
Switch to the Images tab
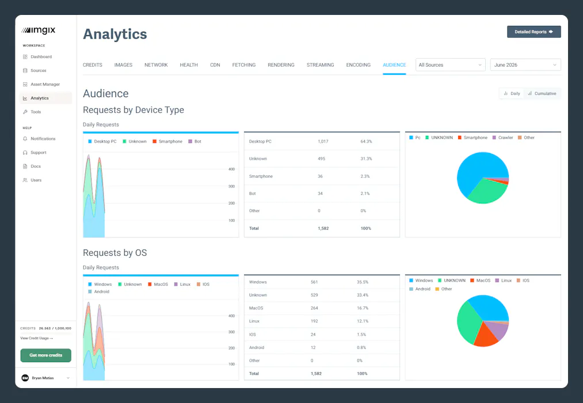pyautogui.click(x=123, y=65)
